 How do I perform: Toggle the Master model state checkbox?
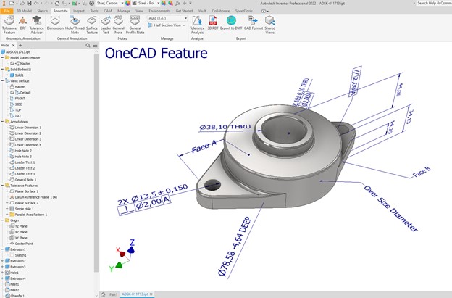tap(12, 64)
